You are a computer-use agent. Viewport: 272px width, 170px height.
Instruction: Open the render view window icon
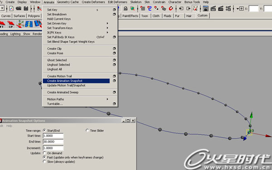coord(206,8)
